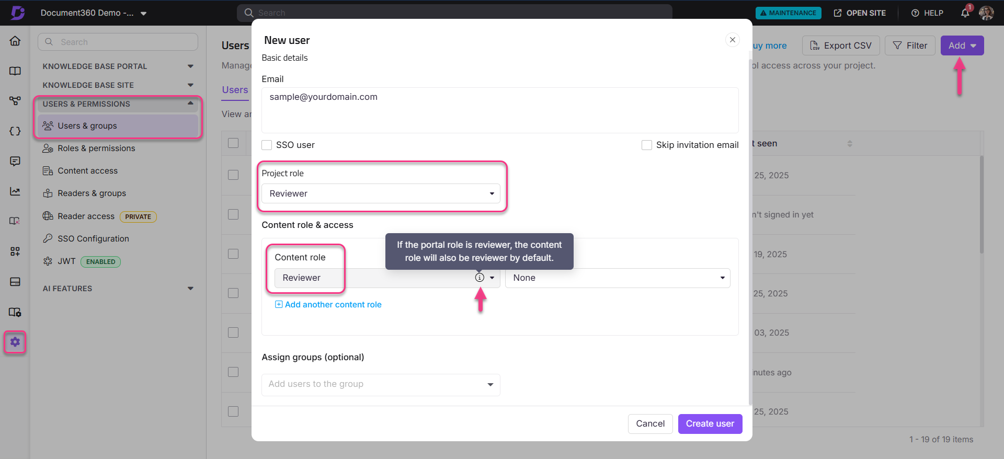Image resolution: width=1004 pixels, height=459 pixels.
Task: Toggle the SSO user checkbox
Action: point(267,145)
